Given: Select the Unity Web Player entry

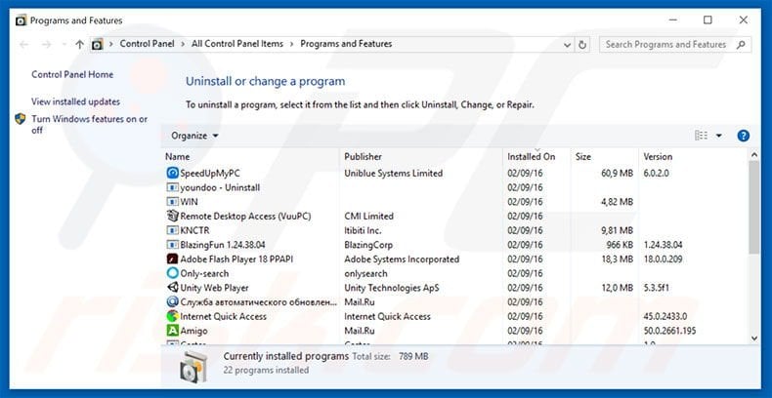Looking at the screenshot, I should 214,288.
